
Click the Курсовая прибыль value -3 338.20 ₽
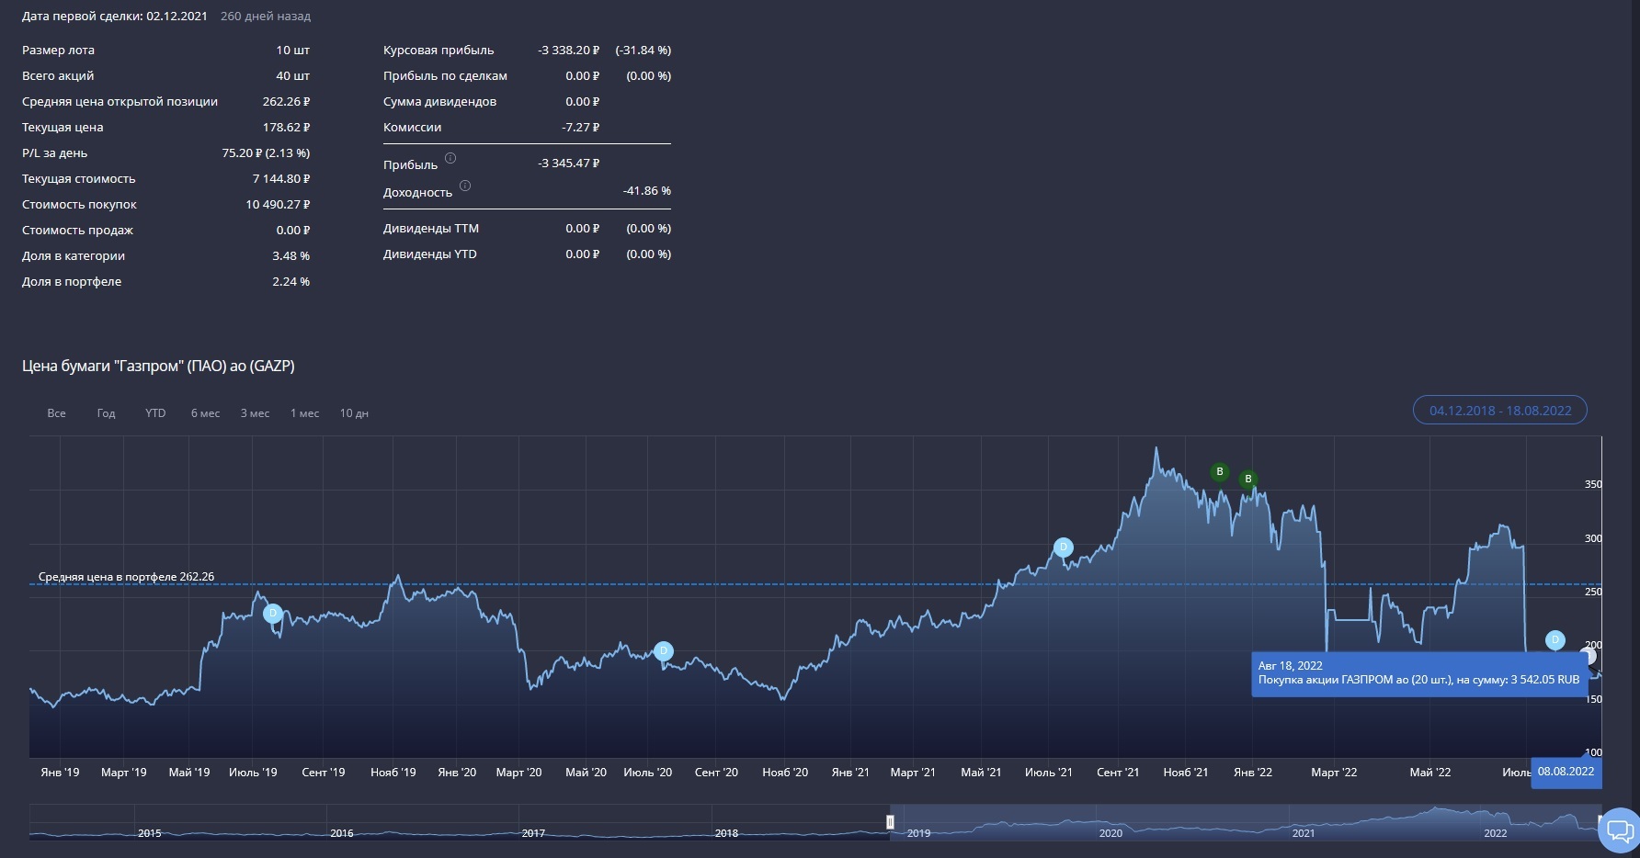click(x=568, y=51)
